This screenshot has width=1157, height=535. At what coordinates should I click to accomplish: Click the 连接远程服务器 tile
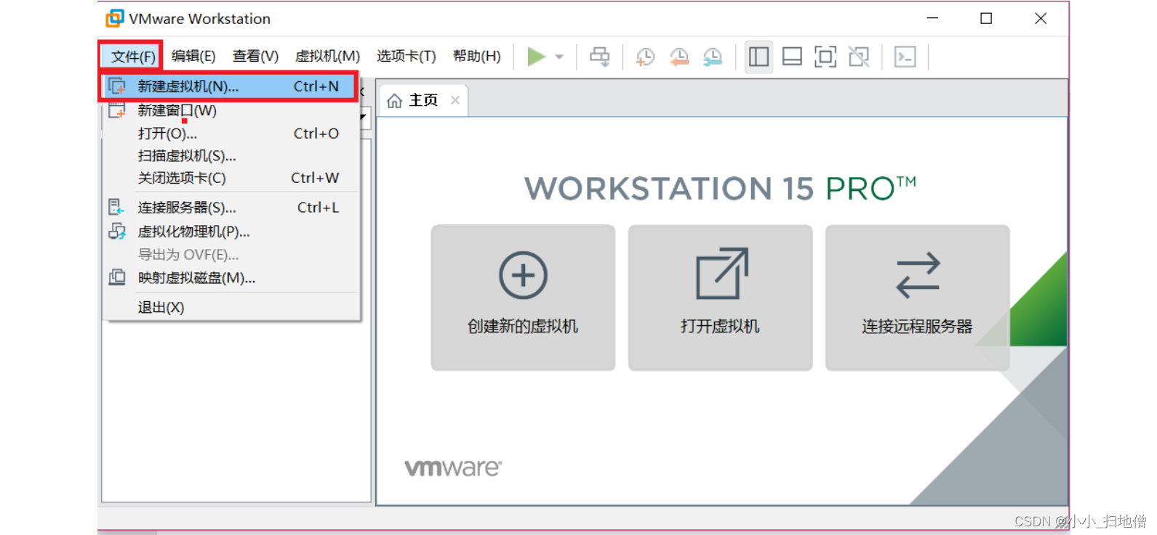[x=917, y=298]
